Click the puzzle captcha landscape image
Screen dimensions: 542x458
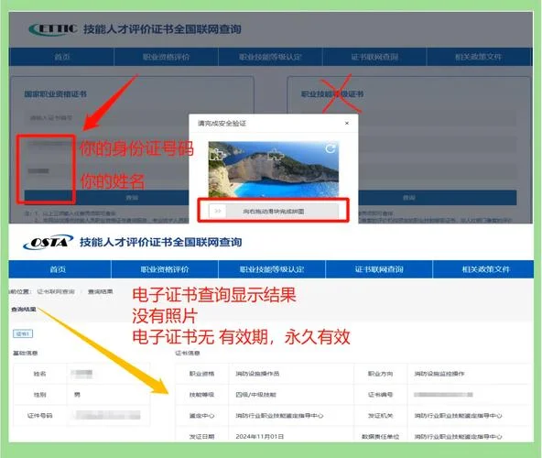(274, 169)
